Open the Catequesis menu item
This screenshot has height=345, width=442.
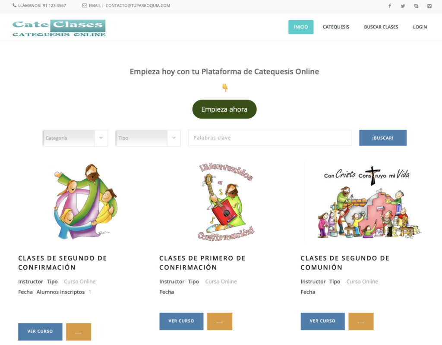click(x=336, y=27)
